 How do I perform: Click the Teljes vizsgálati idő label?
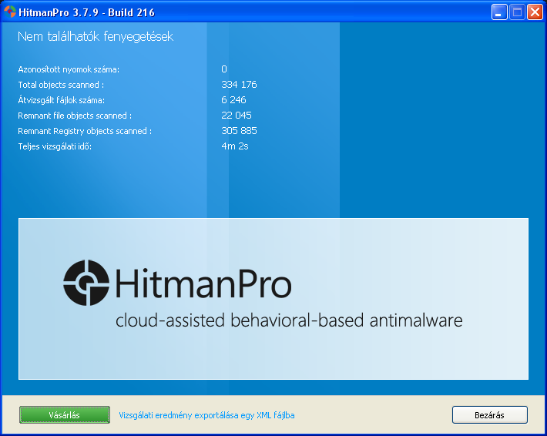[55, 146]
